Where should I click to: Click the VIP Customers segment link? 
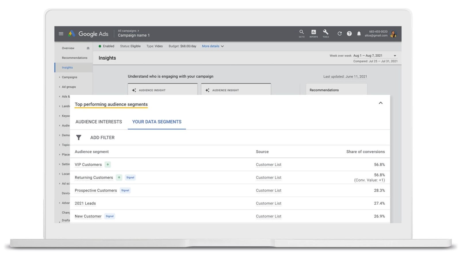(x=88, y=165)
